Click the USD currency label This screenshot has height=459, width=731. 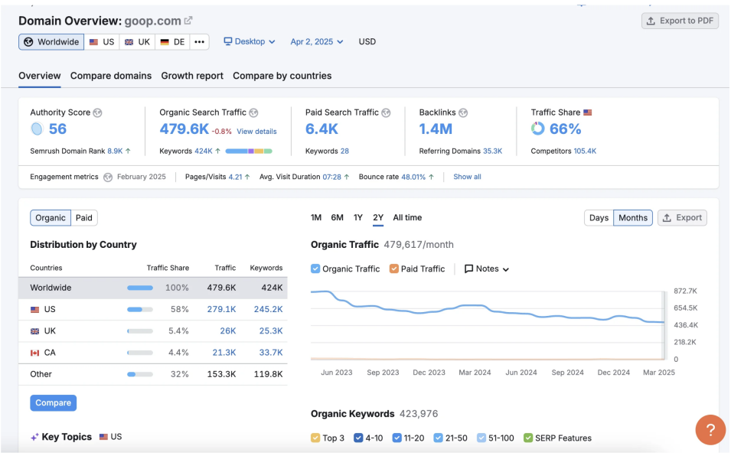(x=367, y=41)
